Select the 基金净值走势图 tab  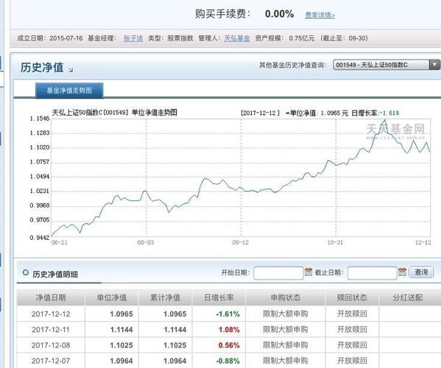(69, 91)
